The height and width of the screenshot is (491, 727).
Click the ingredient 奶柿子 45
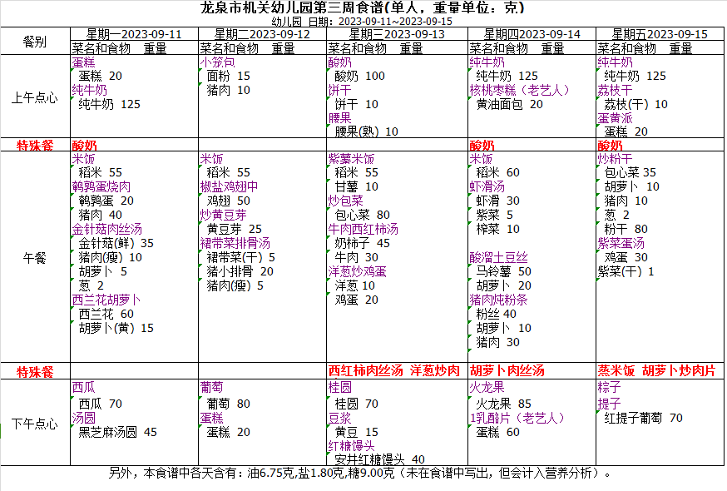click(x=362, y=243)
